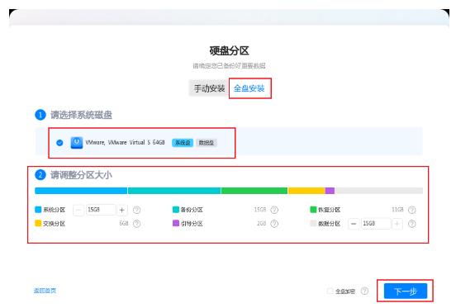Click the 数据分区 size field showing 15GB

(376, 224)
